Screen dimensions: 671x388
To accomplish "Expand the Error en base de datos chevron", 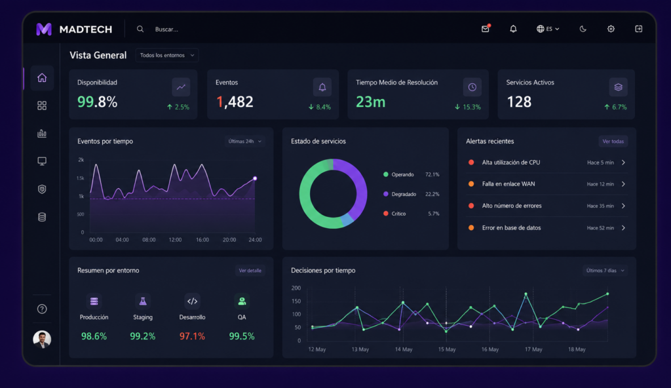I will pos(624,228).
